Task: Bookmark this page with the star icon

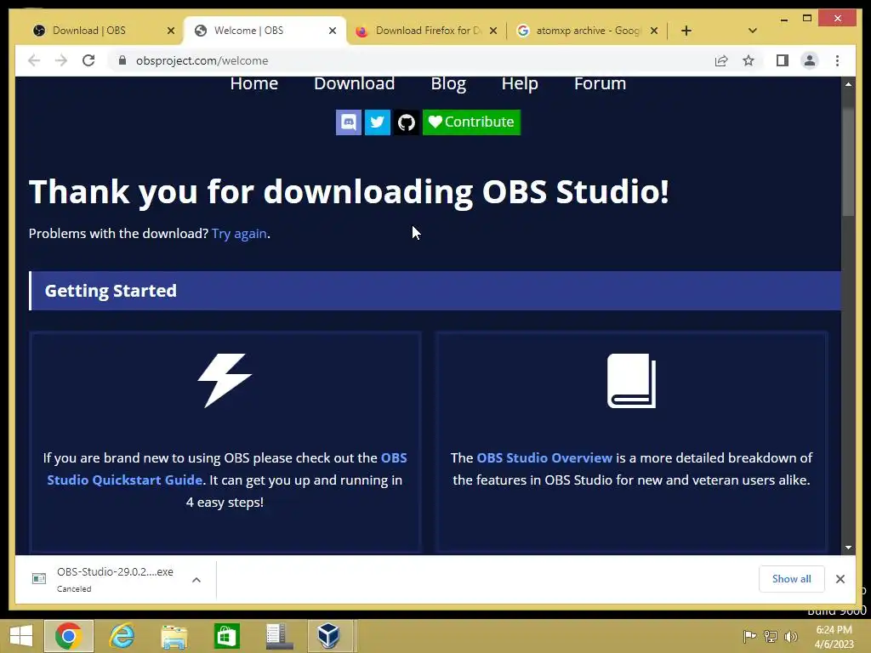Action: click(x=749, y=60)
